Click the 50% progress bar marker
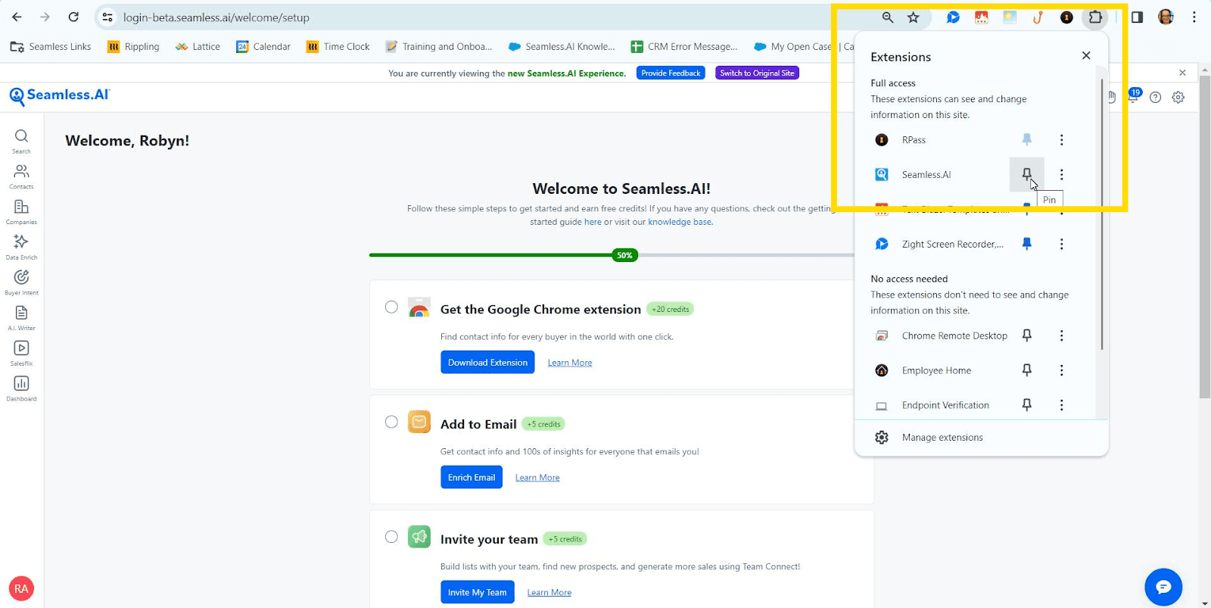The height and width of the screenshot is (608, 1211). [x=624, y=255]
